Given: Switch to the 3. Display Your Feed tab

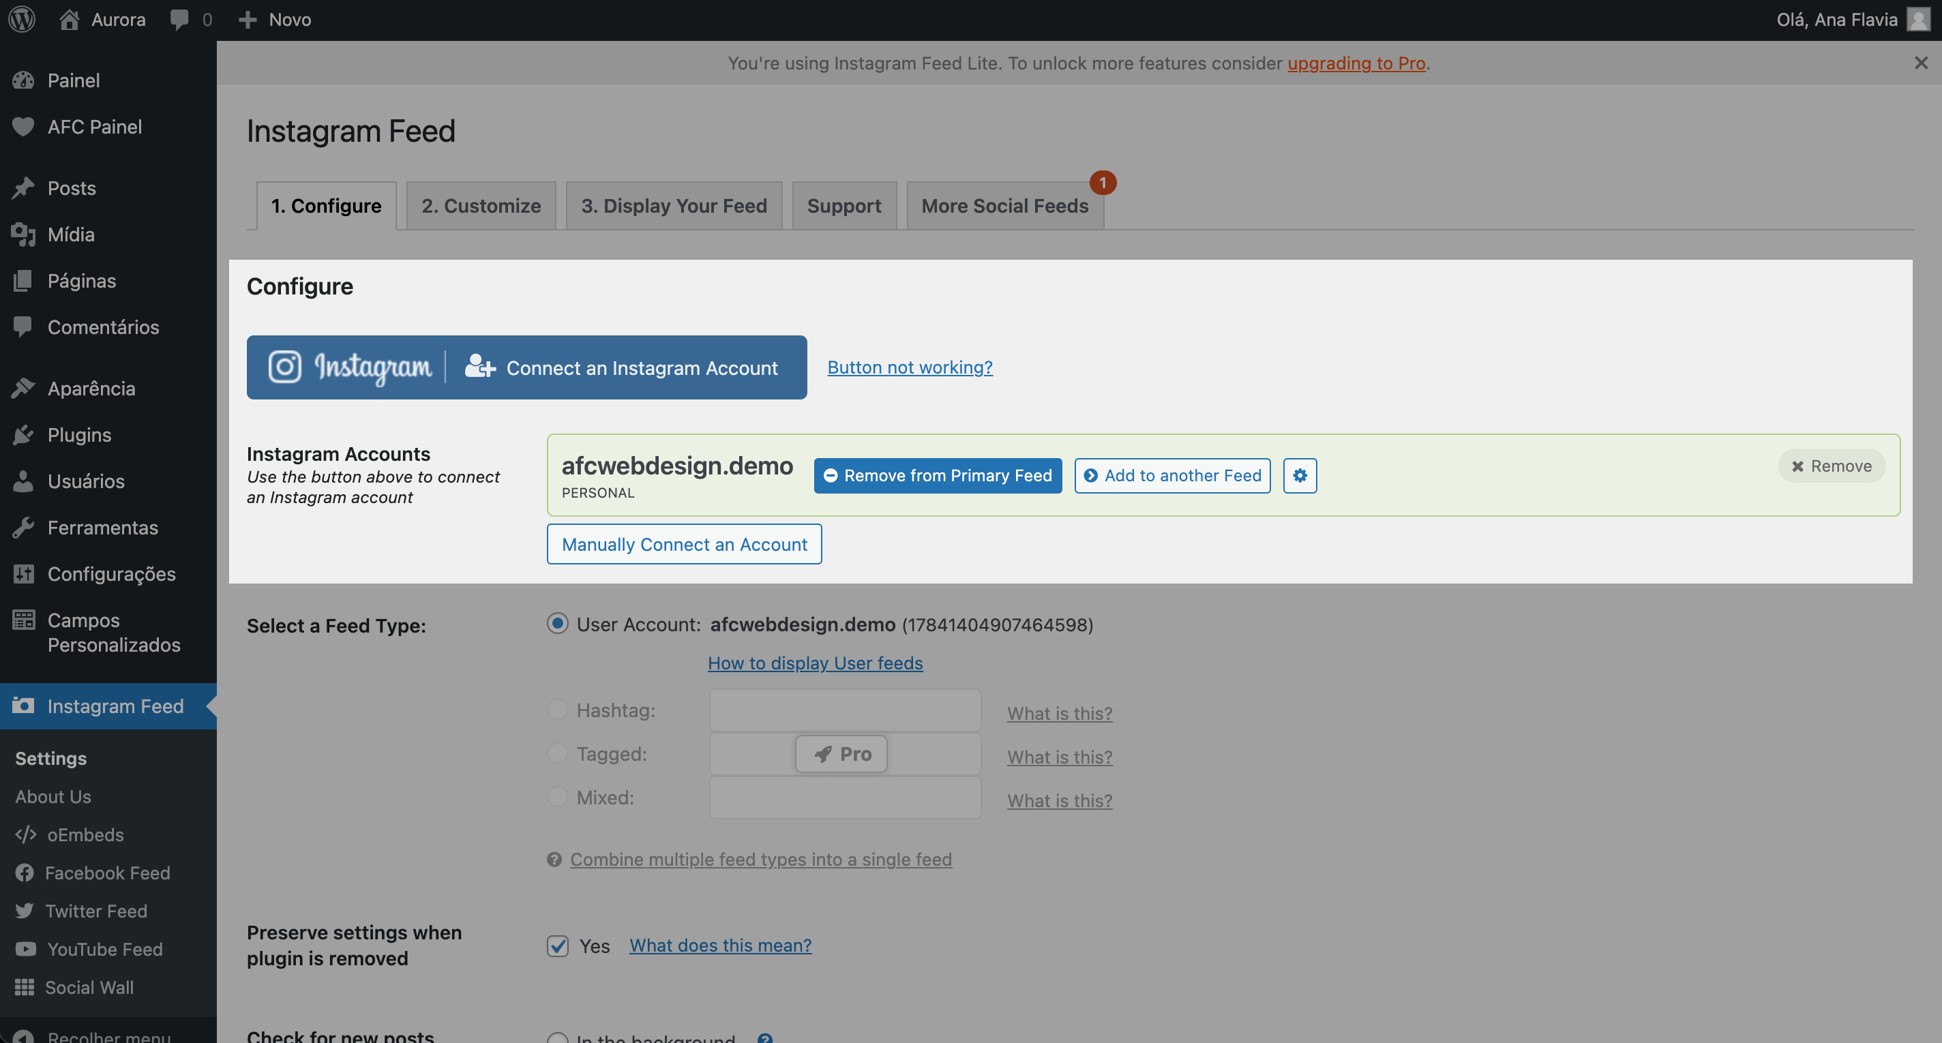Looking at the screenshot, I should pos(673,206).
